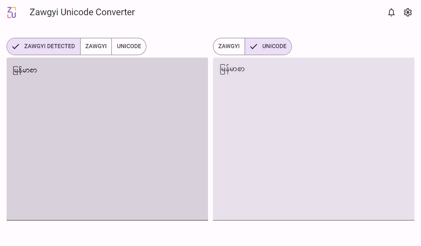The height and width of the screenshot is (246, 421).
Task: Click the Burmese text in the input box
Action: tap(25, 70)
